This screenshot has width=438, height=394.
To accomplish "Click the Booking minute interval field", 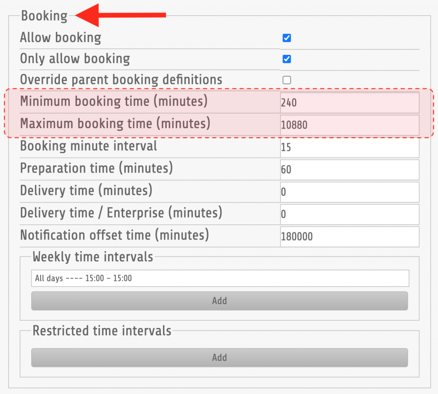I will (350, 147).
